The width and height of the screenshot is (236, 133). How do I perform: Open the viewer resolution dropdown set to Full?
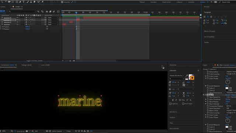(x=39, y=131)
